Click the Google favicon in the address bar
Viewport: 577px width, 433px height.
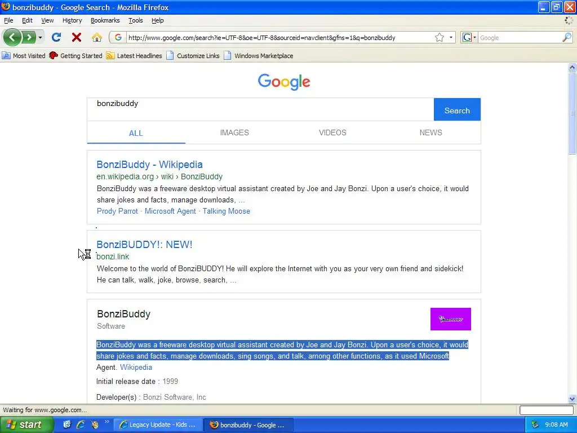118,38
